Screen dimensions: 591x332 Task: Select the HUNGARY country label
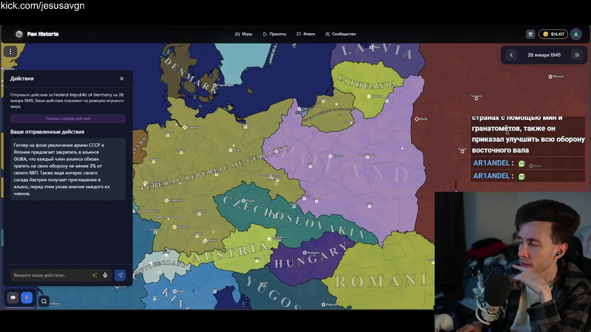[311, 255]
